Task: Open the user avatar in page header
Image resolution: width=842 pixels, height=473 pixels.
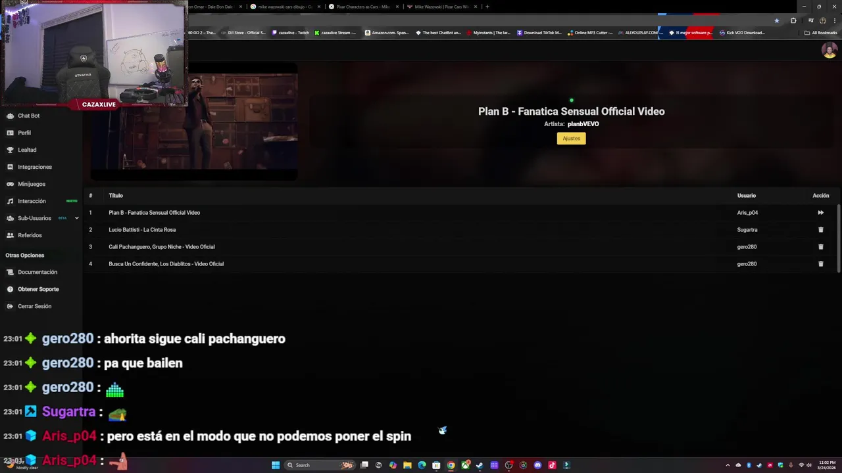Action: tap(829, 51)
